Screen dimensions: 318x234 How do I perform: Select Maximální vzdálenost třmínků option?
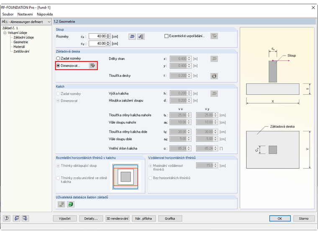[150, 166]
